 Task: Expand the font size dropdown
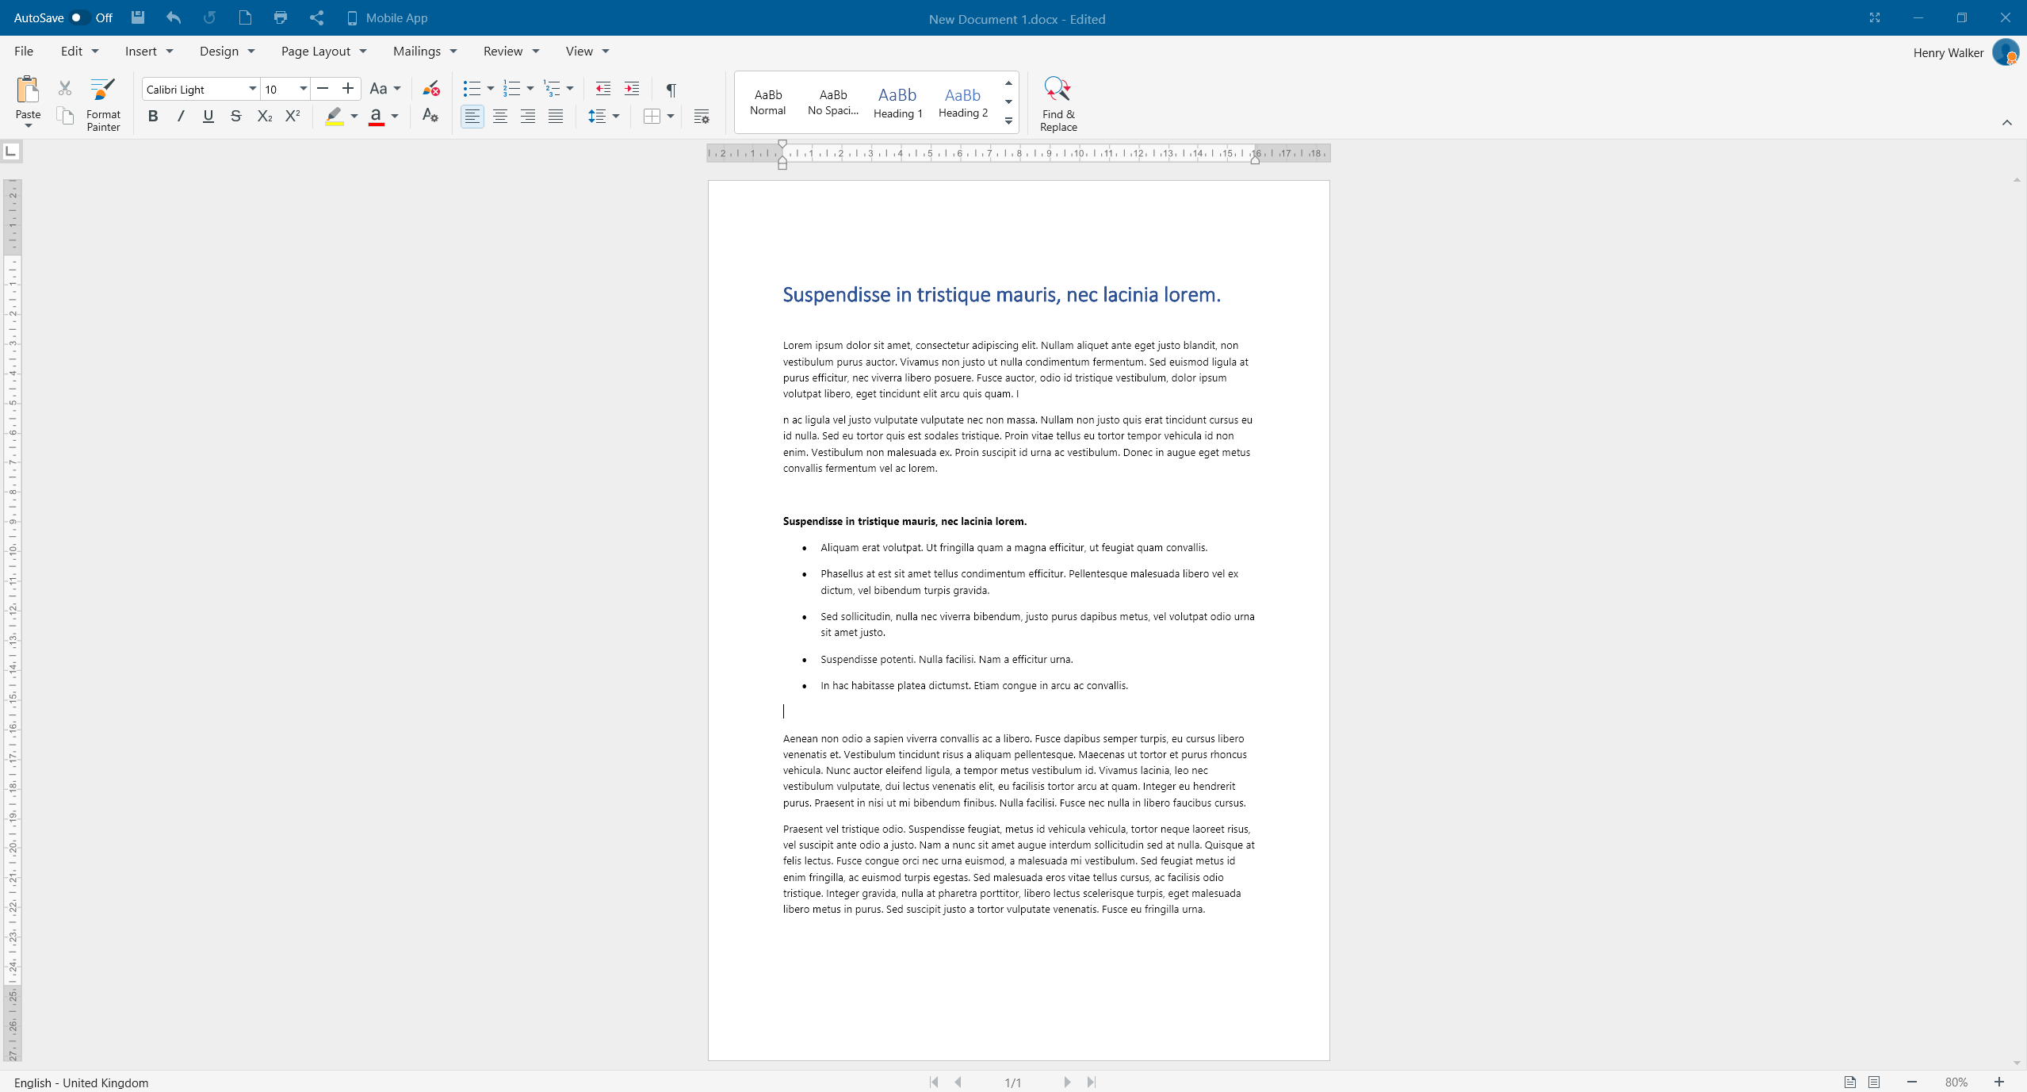(303, 89)
